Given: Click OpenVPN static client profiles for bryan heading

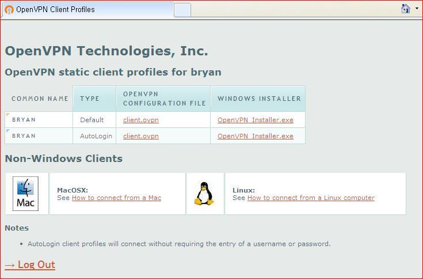Looking at the screenshot, I should [x=113, y=72].
